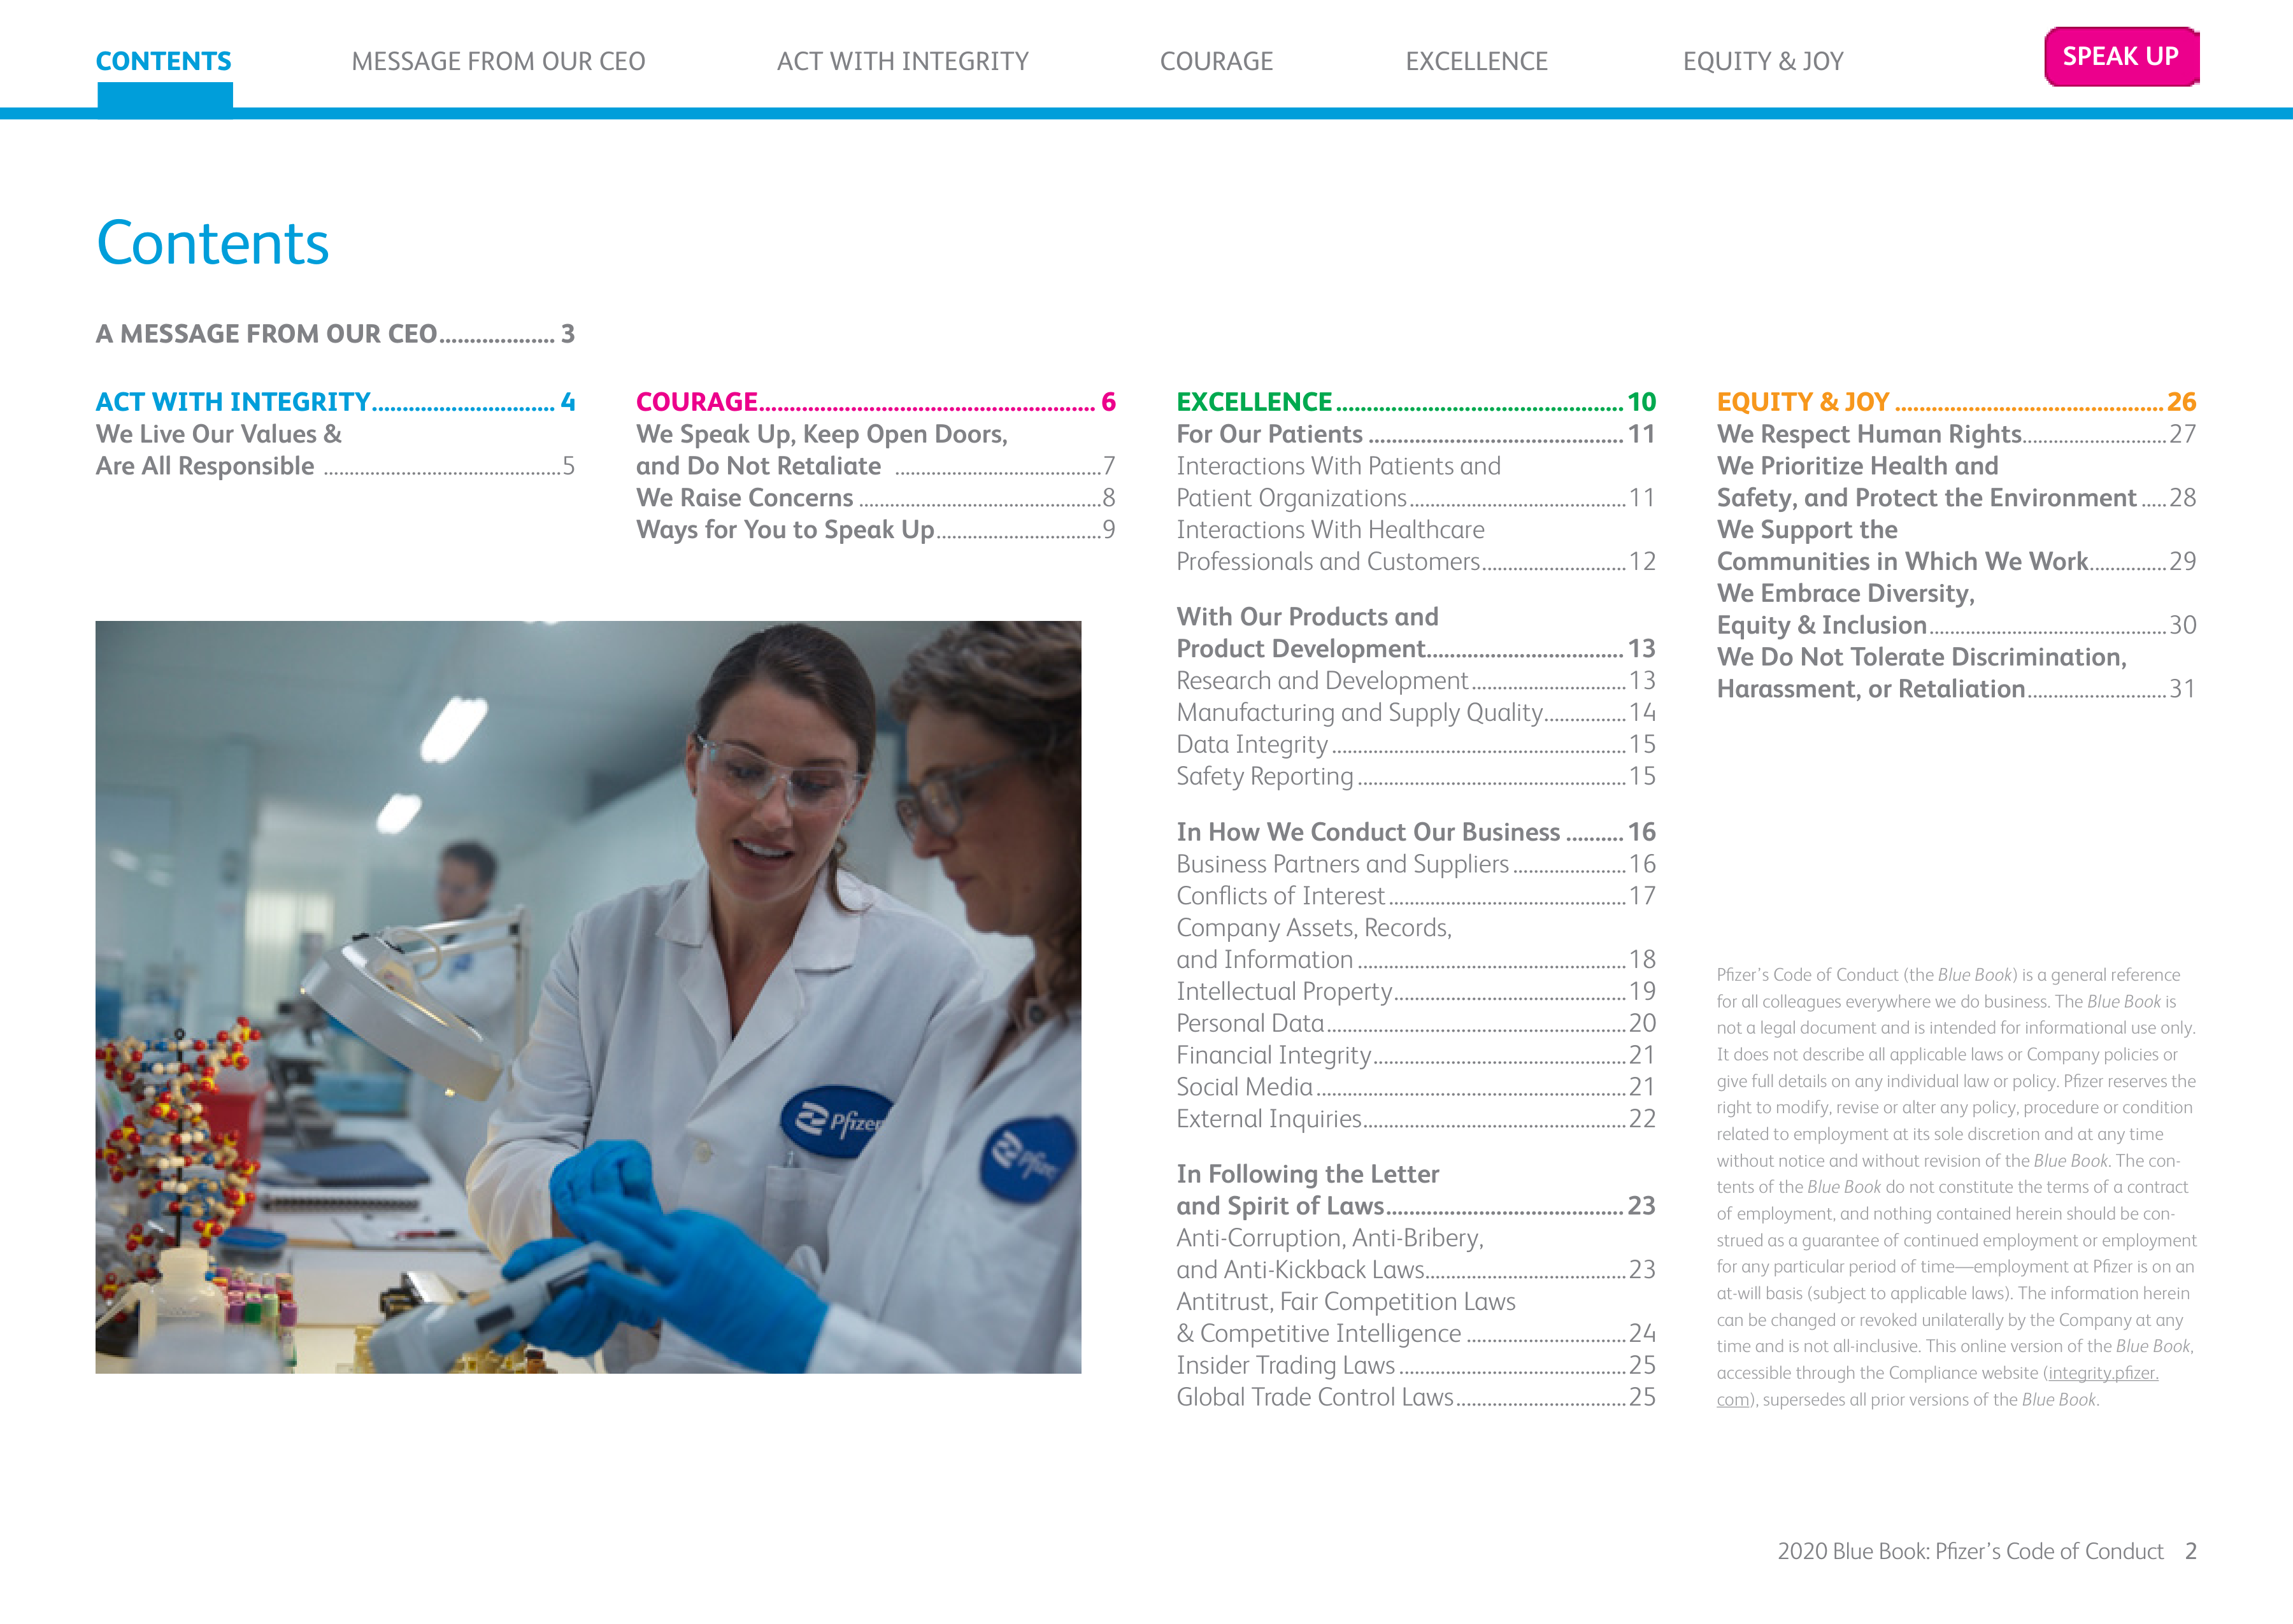Open 'and Anti-Kickback Laws' entry

click(1416, 1270)
